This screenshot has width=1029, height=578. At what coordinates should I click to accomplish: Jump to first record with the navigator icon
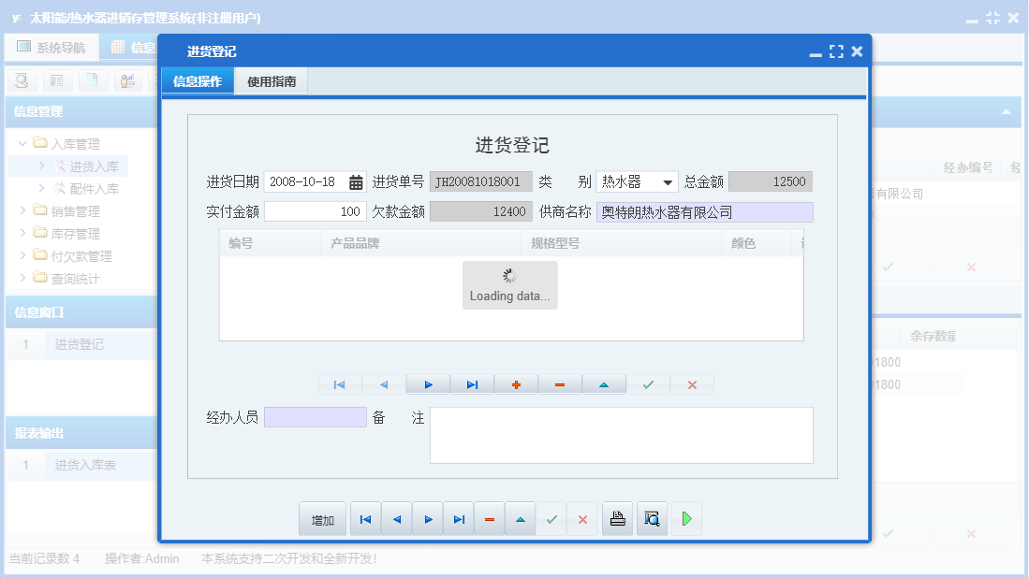(340, 383)
